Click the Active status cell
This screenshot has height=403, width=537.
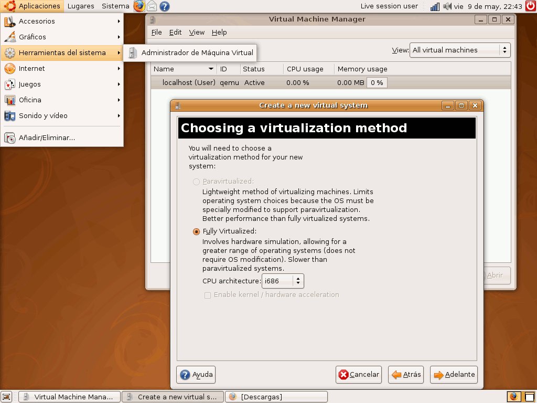(254, 82)
